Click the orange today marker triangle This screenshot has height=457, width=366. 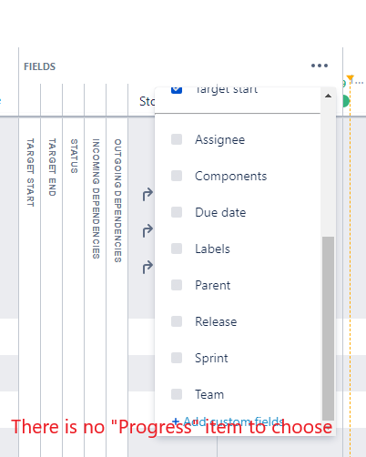click(351, 77)
